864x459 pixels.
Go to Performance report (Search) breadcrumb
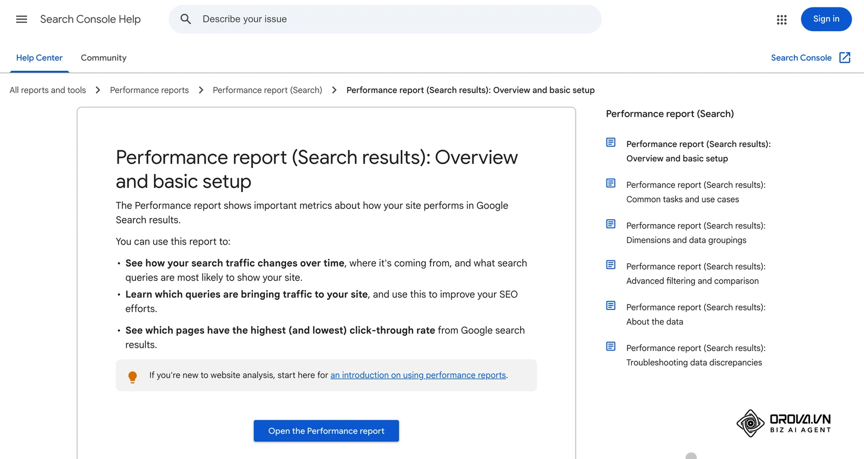267,90
